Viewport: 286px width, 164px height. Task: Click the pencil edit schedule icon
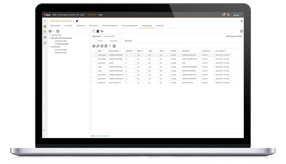[98, 46]
